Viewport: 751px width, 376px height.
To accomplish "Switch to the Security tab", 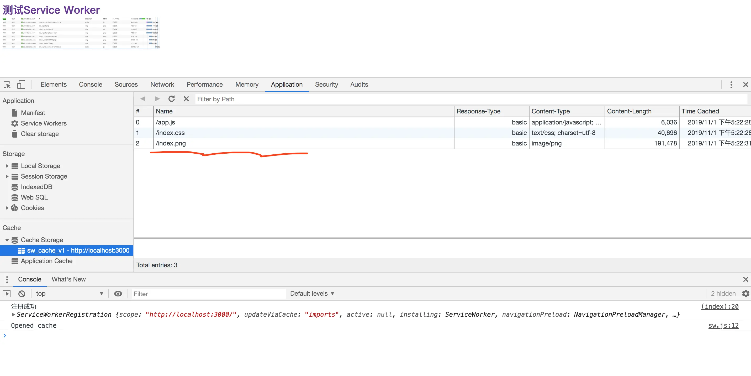I will tap(326, 85).
